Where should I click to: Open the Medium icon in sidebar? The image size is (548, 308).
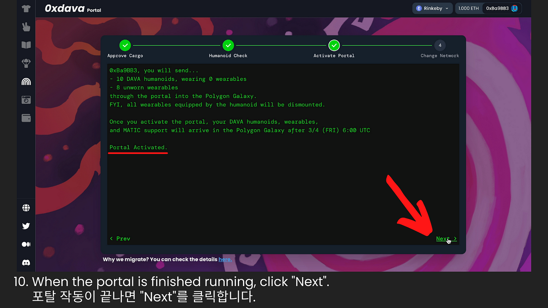pyautogui.click(x=26, y=244)
